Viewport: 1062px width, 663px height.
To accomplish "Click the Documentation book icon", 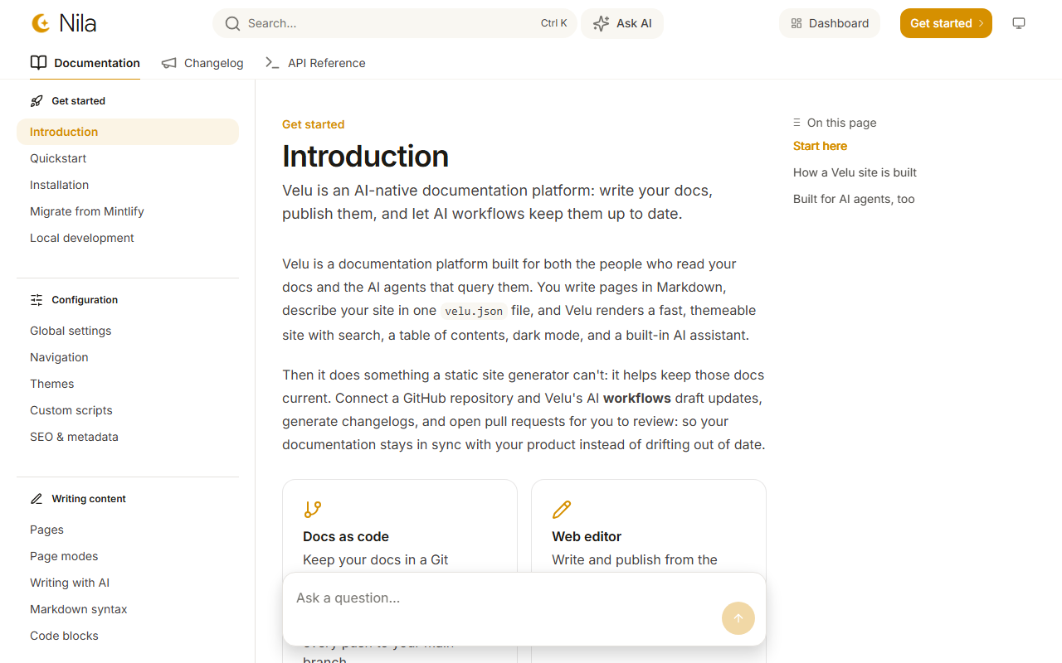I will (38, 62).
